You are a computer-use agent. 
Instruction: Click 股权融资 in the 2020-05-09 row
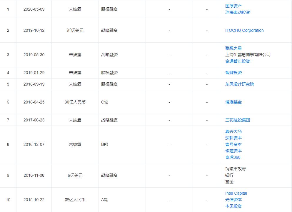109,9
